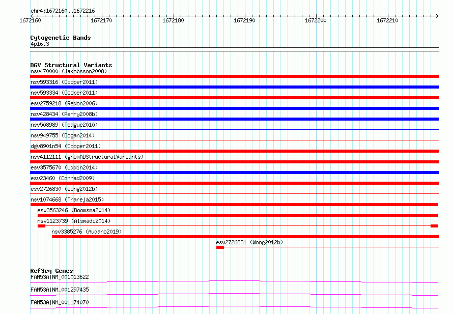This screenshot has width=453, height=314.
Task: Open nsv593334 (Cooper2011) variant entry
Action: pyautogui.click(x=64, y=93)
